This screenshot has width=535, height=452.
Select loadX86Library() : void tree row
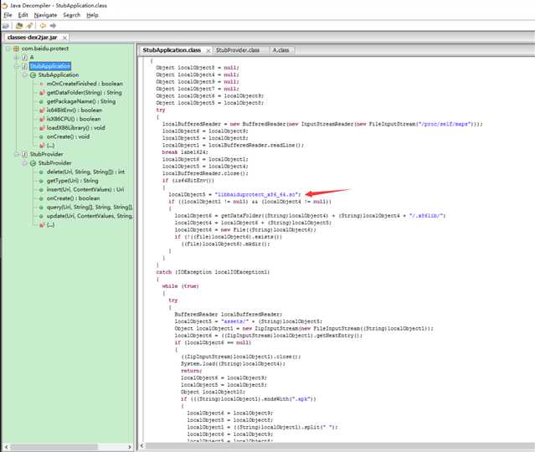75,128
